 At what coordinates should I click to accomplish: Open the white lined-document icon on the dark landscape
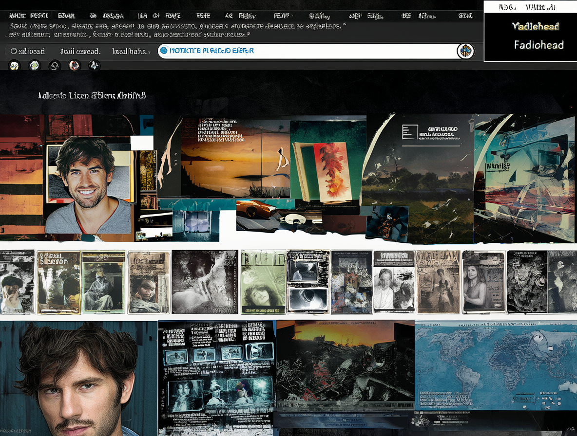(409, 132)
